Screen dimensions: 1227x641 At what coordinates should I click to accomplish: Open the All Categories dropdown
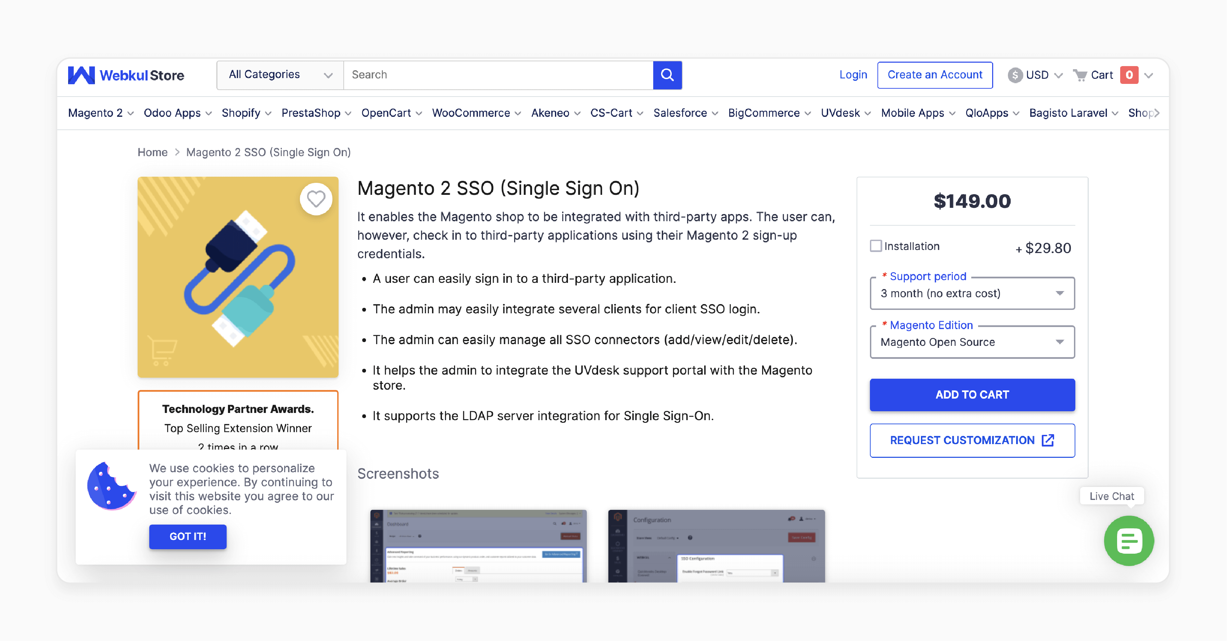coord(280,75)
